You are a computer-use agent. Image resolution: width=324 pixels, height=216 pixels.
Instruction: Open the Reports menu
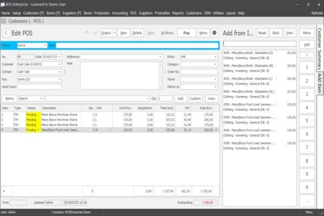[x=178, y=13]
